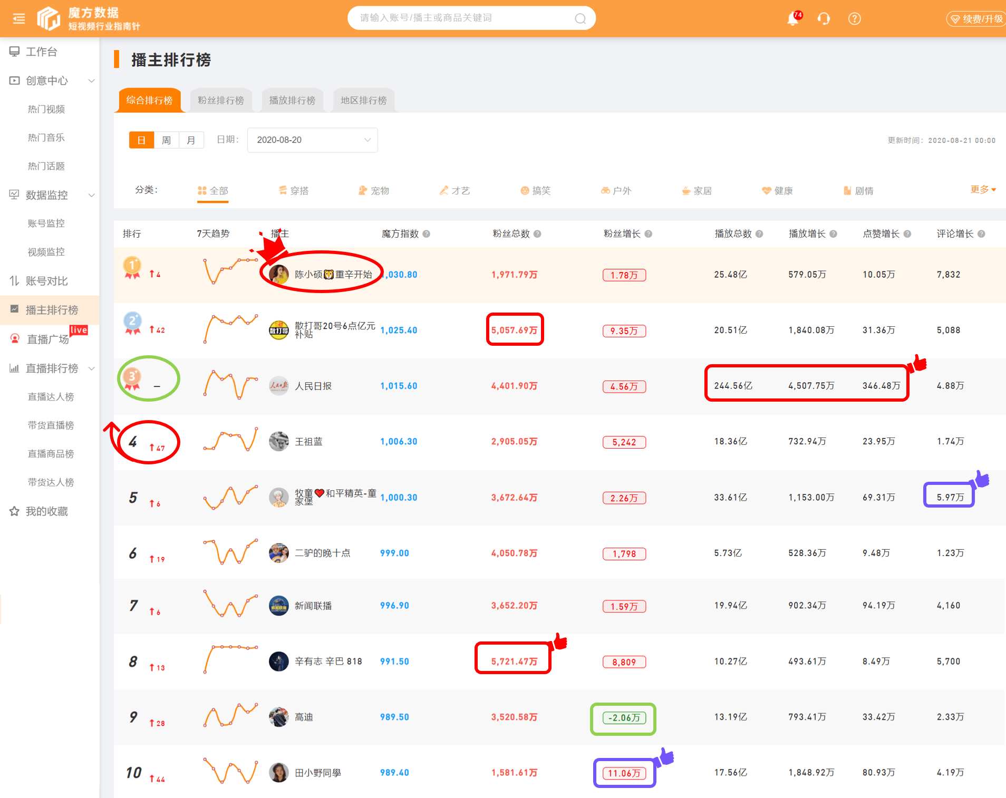Filter by 搞笑 category
Screen dimensions: 1006x798
pos(536,191)
